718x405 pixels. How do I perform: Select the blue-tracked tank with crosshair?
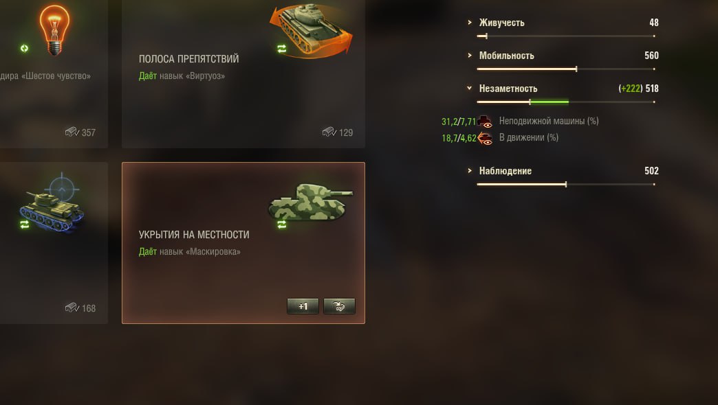click(53, 204)
